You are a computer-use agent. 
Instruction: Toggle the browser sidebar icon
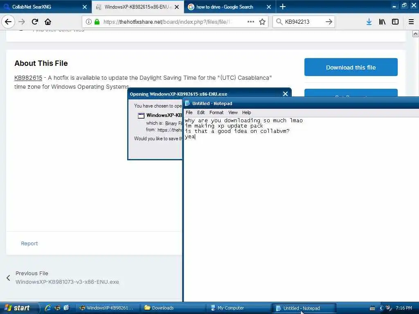click(x=395, y=22)
